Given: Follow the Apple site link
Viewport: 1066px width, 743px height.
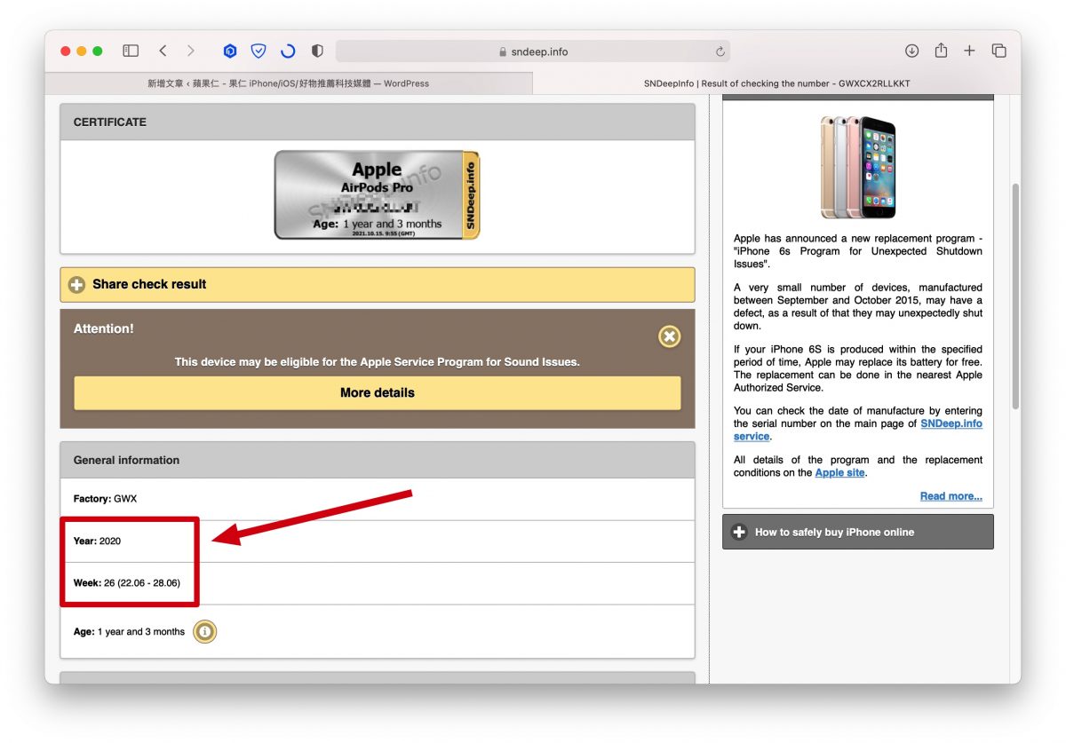Looking at the screenshot, I should coord(839,473).
